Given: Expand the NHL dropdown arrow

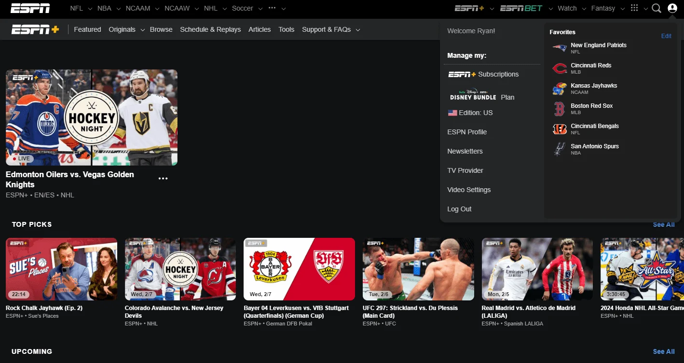Looking at the screenshot, I should pos(224,9).
